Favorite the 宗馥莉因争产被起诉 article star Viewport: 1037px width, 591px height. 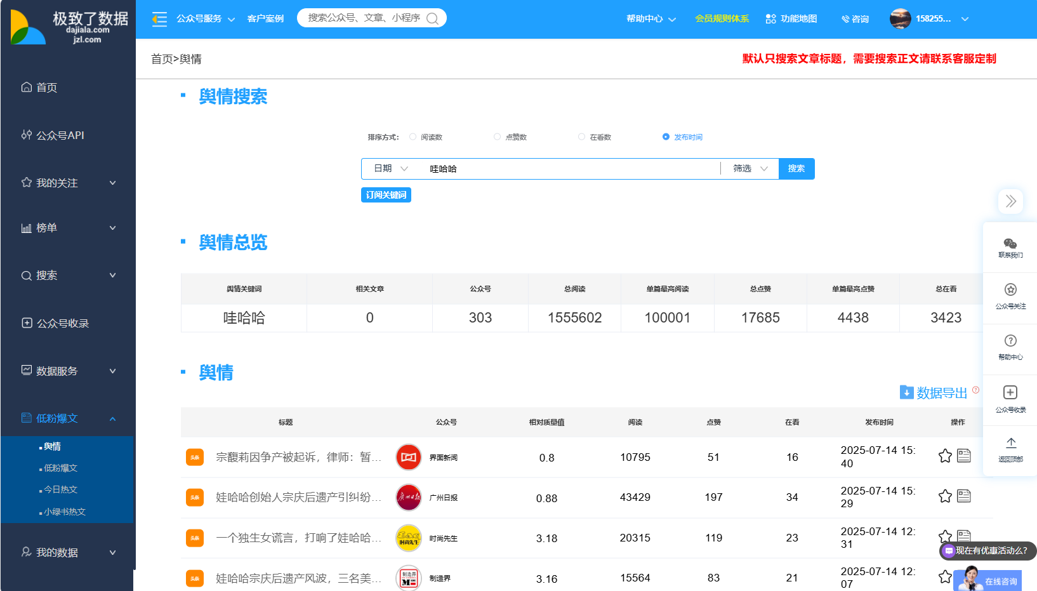click(x=945, y=456)
